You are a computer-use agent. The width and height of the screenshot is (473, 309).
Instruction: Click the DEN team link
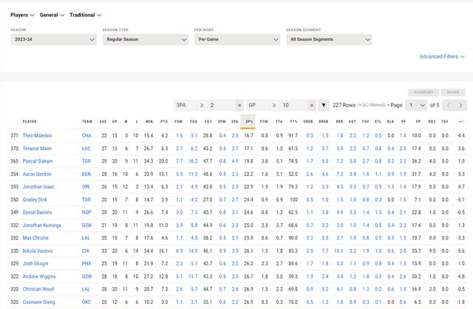pyautogui.click(x=87, y=173)
